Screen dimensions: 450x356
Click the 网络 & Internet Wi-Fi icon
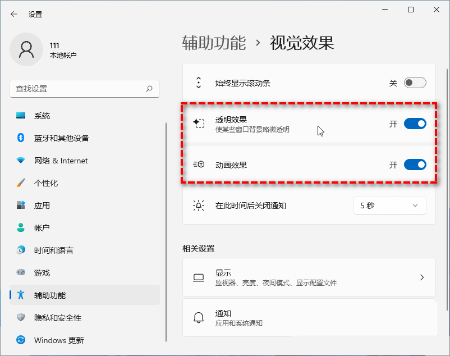[21, 161]
